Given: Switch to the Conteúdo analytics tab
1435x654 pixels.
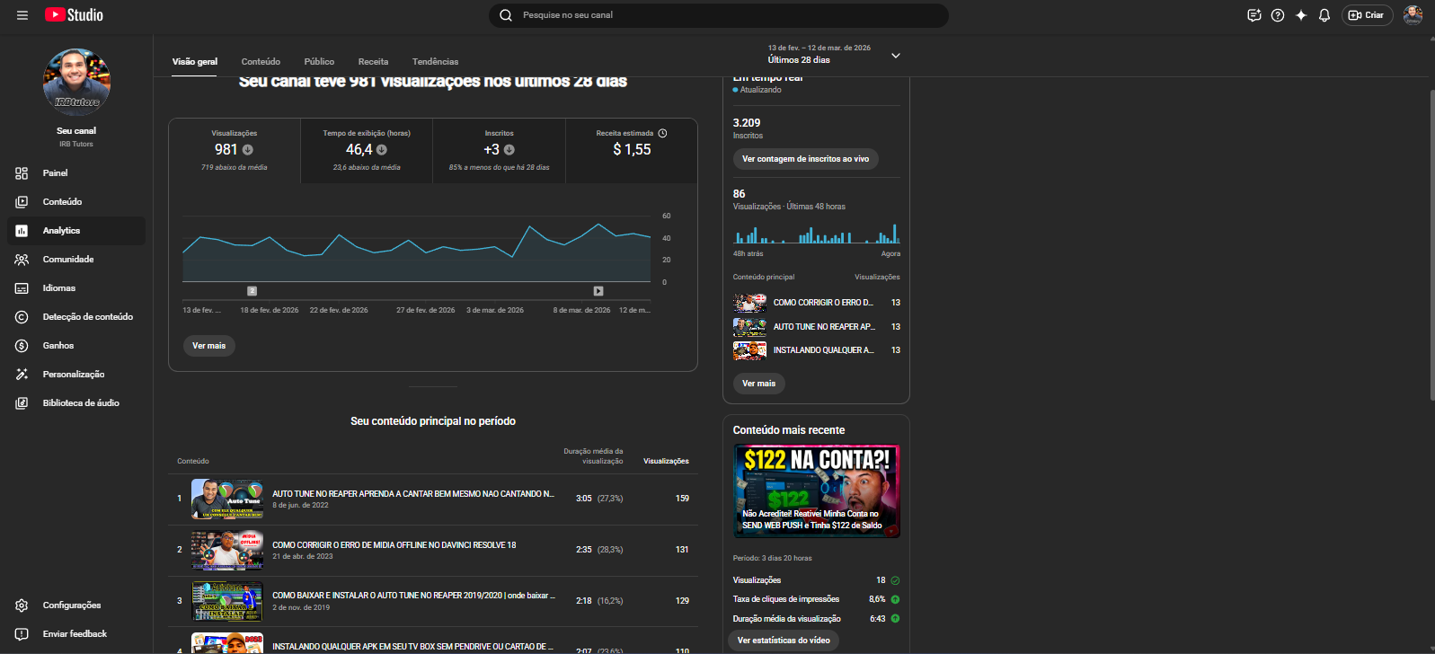Looking at the screenshot, I should [261, 62].
